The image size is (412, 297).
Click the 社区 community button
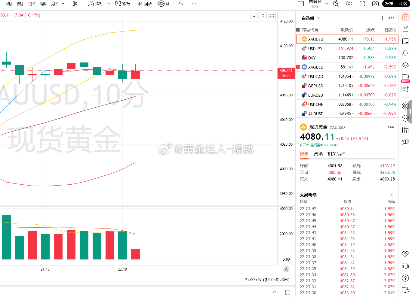click(403, 4)
